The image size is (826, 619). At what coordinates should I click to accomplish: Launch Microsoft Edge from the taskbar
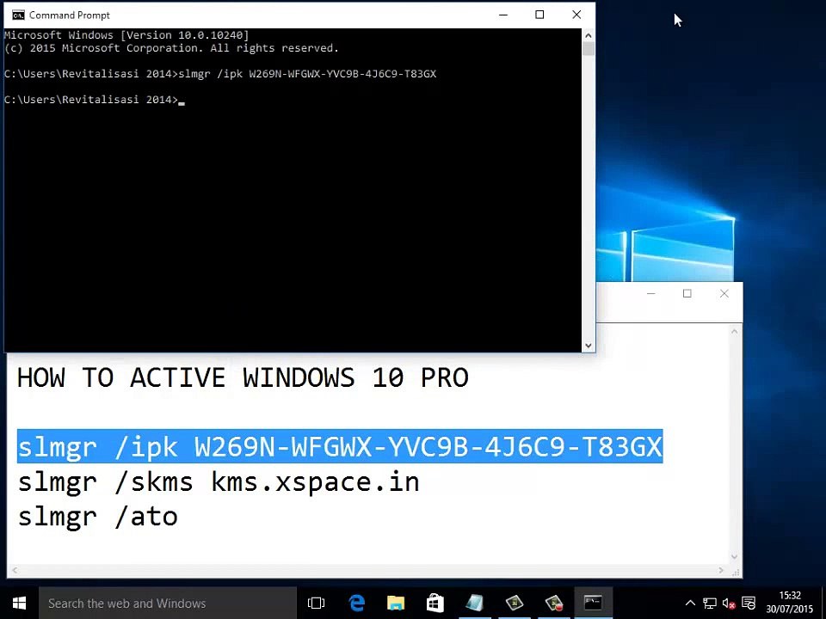click(x=356, y=604)
